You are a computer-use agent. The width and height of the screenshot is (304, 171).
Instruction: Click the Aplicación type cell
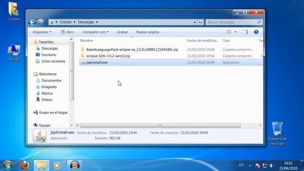click(231, 62)
